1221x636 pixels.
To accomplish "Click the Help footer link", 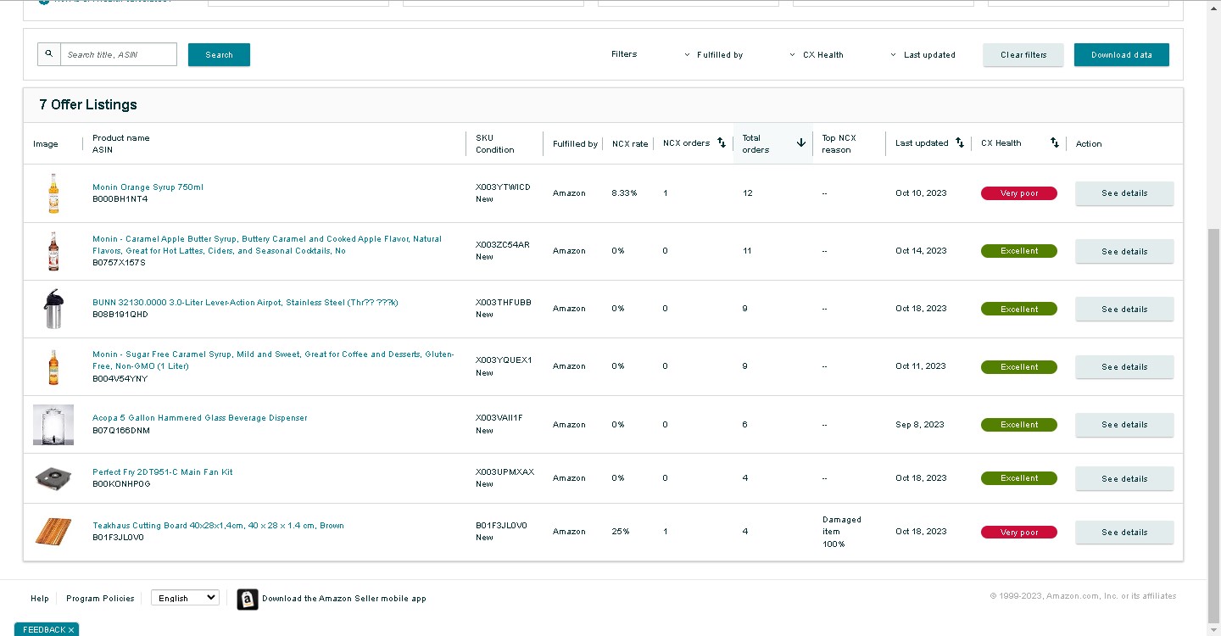I will (x=40, y=599).
